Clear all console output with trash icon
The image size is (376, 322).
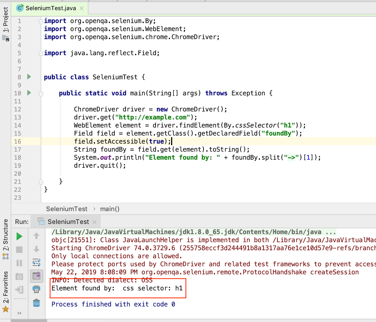point(37,303)
